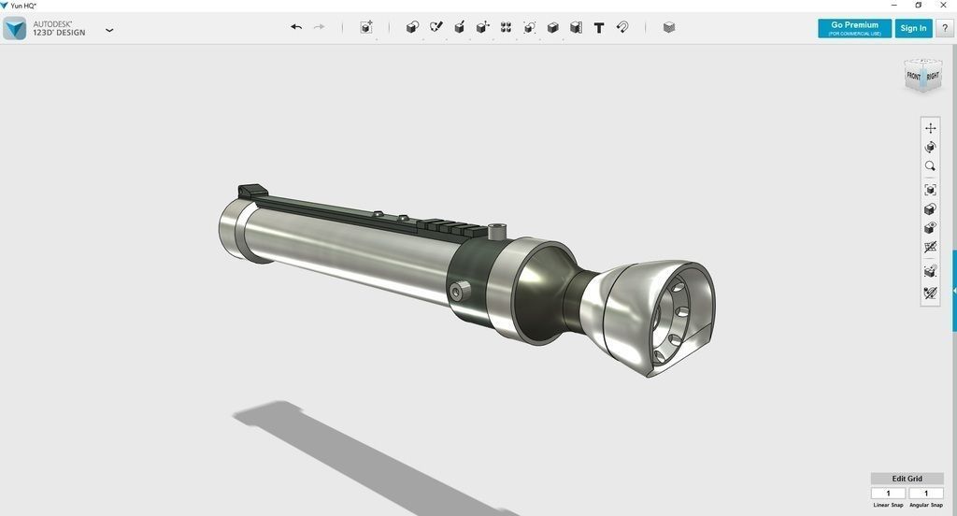The height and width of the screenshot is (516, 957).
Task: Open the Material cube tool
Action: tap(669, 27)
